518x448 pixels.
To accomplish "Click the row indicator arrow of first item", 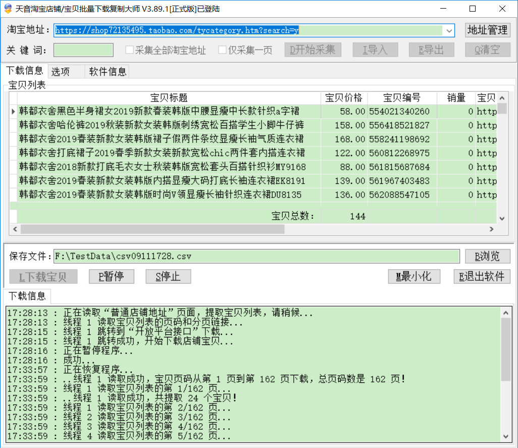I will point(13,111).
